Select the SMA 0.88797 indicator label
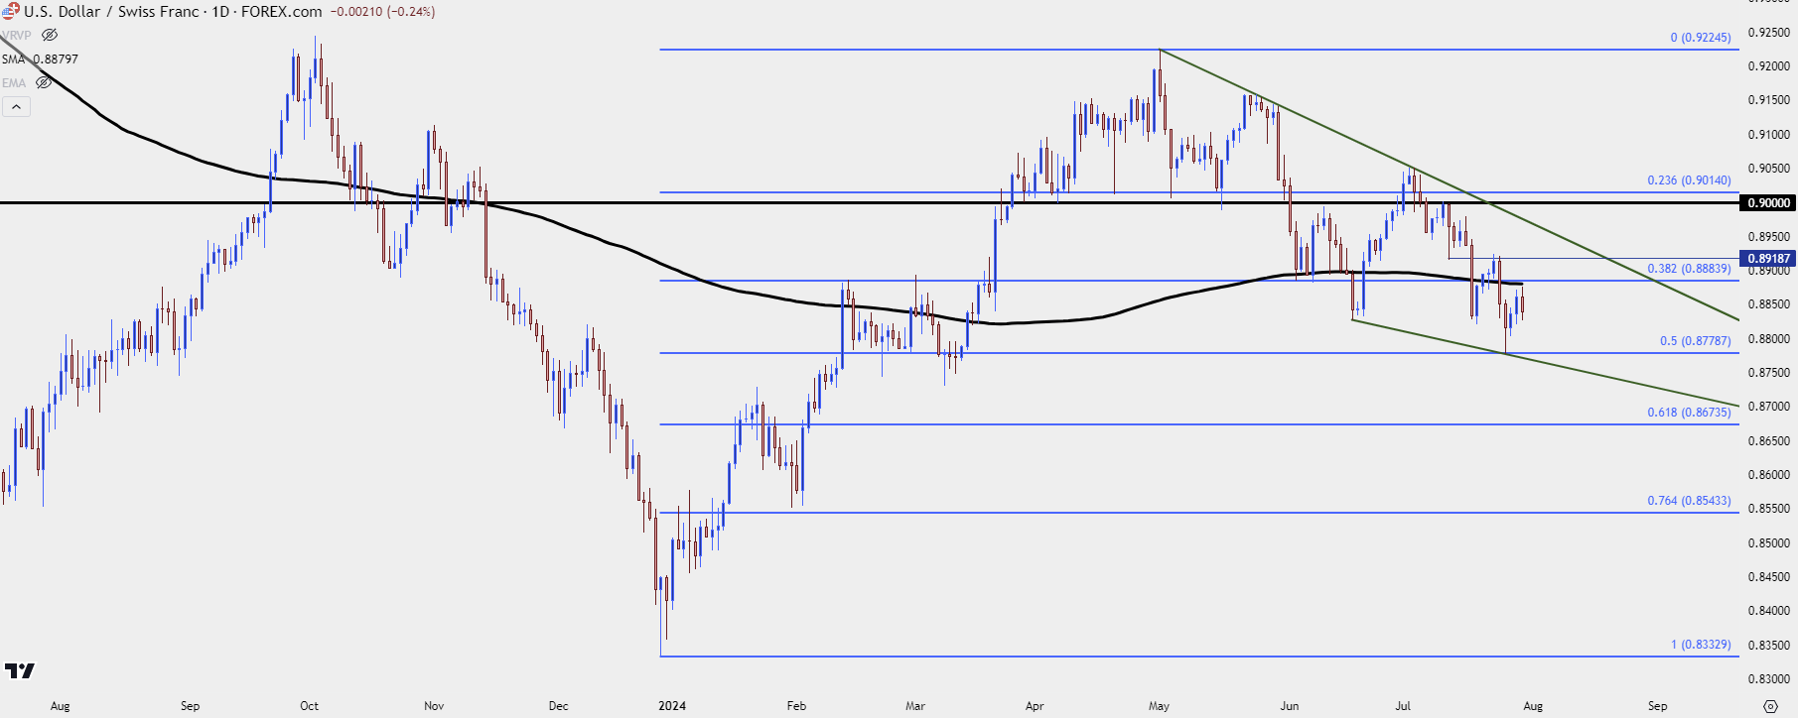 [40, 59]
